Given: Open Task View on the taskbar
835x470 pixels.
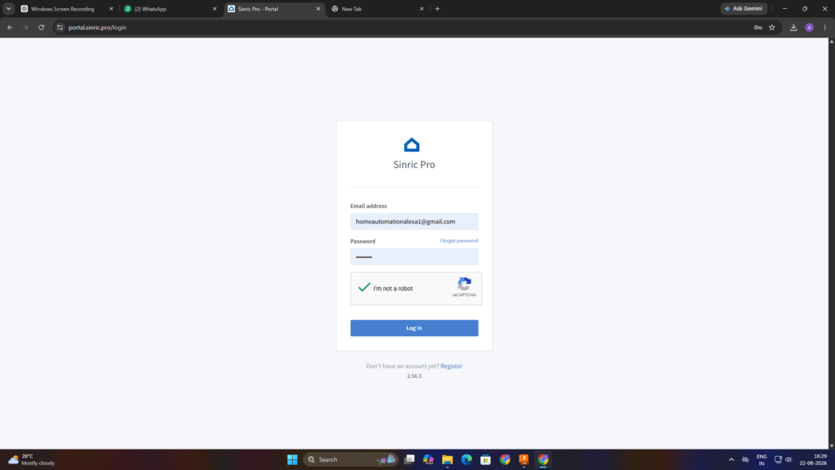Looking at the screenshot, I should (409, 459).
